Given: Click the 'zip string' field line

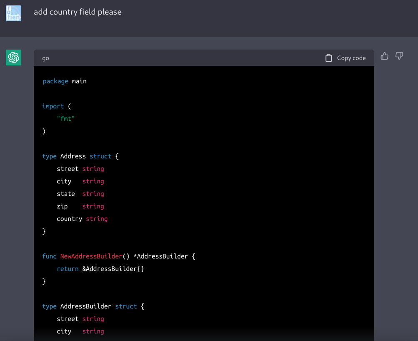Looking at the screenshot, I should (x=81, y=206).
